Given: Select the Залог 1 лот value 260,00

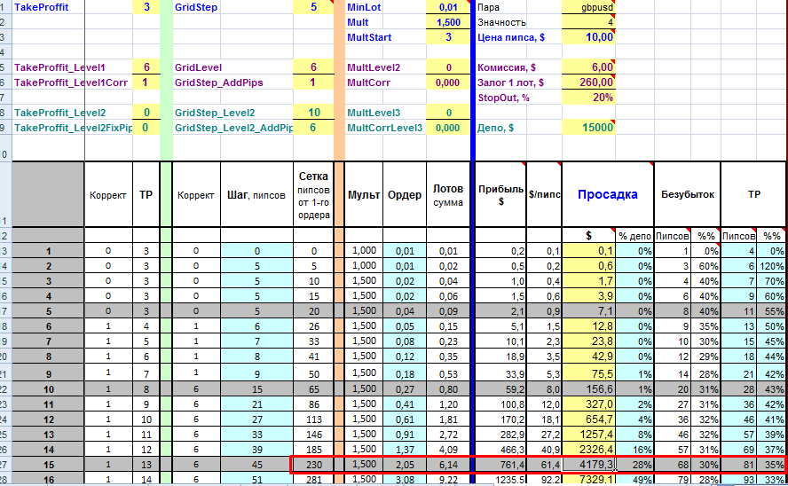Looking at the screenshot, I should [x=588, y=82].
